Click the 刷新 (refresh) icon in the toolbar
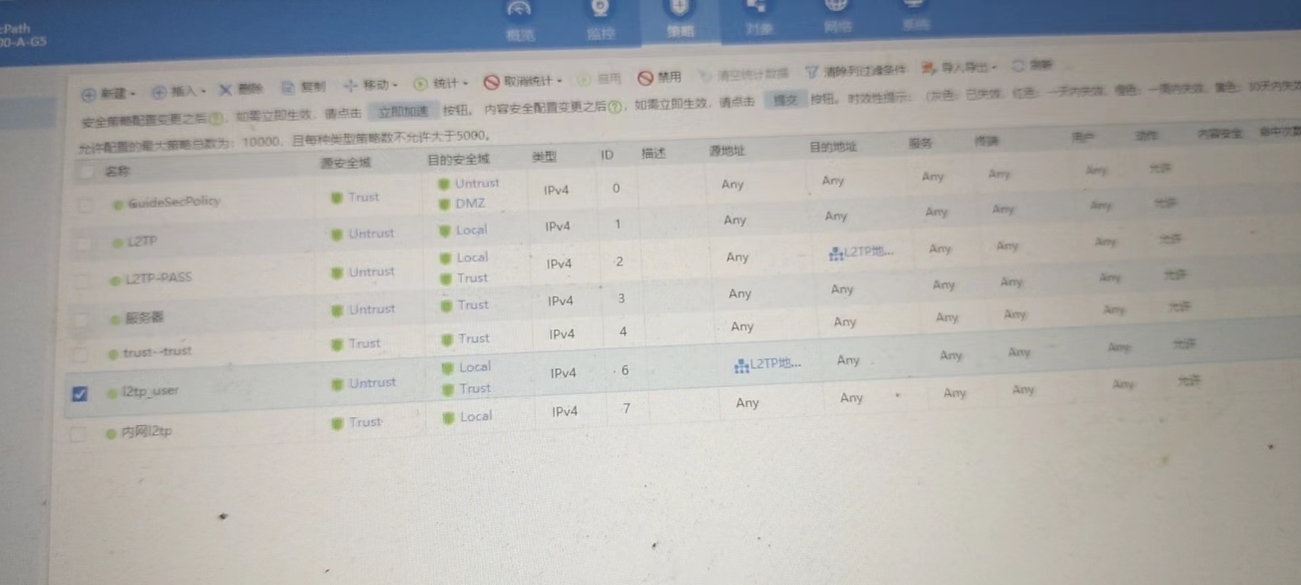The width and height of the screenshot is (1301, 585). point(1018,66)
